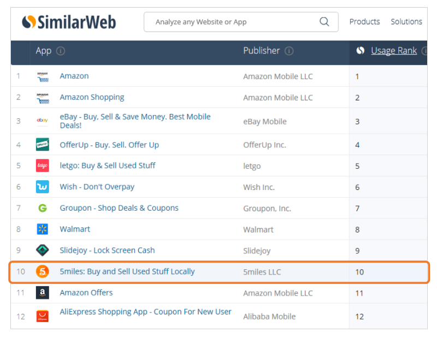
Task: Click the OfferUp app icon
Action: (43, 144)
